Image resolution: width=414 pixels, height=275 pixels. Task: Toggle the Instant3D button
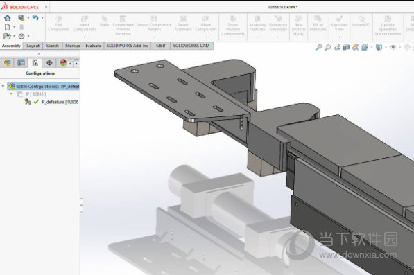pyautogui.click(x=361, y=21)
